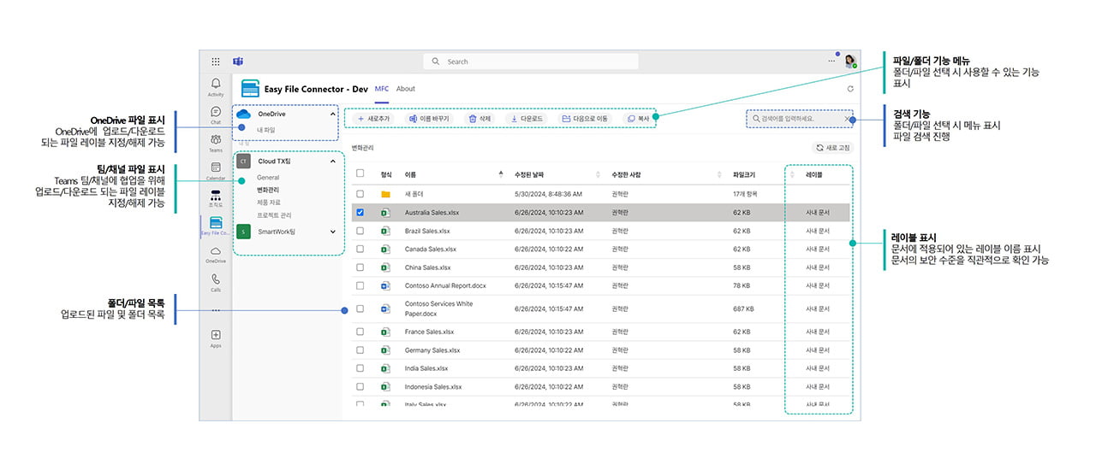Click Excel icon of Germany Sales.xlsx
1096x470 pixels.
[x=385, y=350]
